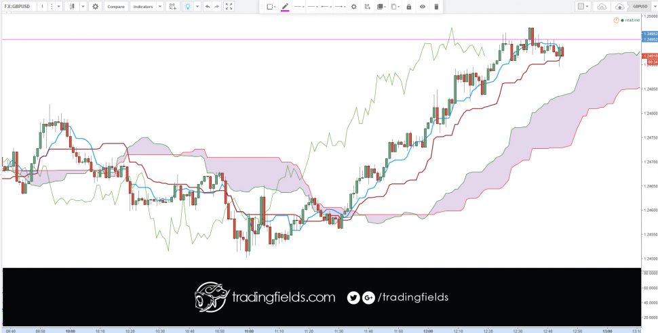The image size is (658, 333).
Task: Toggle the lock drawing padlock icon
Action: tap(409, 6)
